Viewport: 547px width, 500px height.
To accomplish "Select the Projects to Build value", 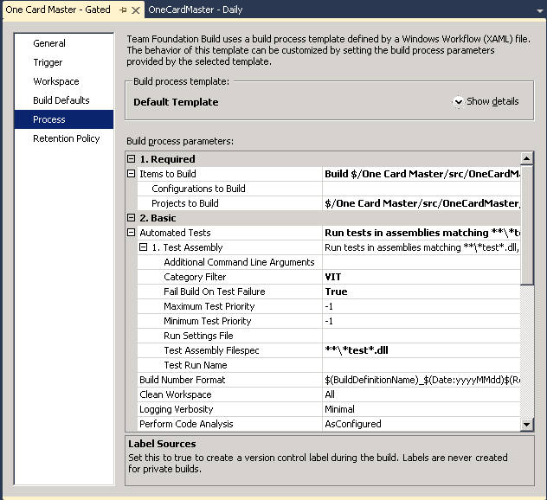I will (x=421, y=203).
